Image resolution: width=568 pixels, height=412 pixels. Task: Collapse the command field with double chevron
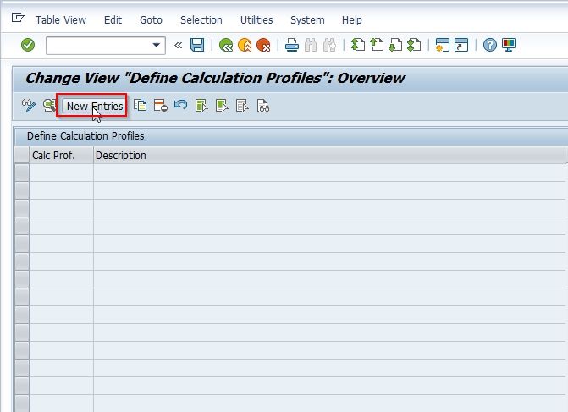point(178,45)
